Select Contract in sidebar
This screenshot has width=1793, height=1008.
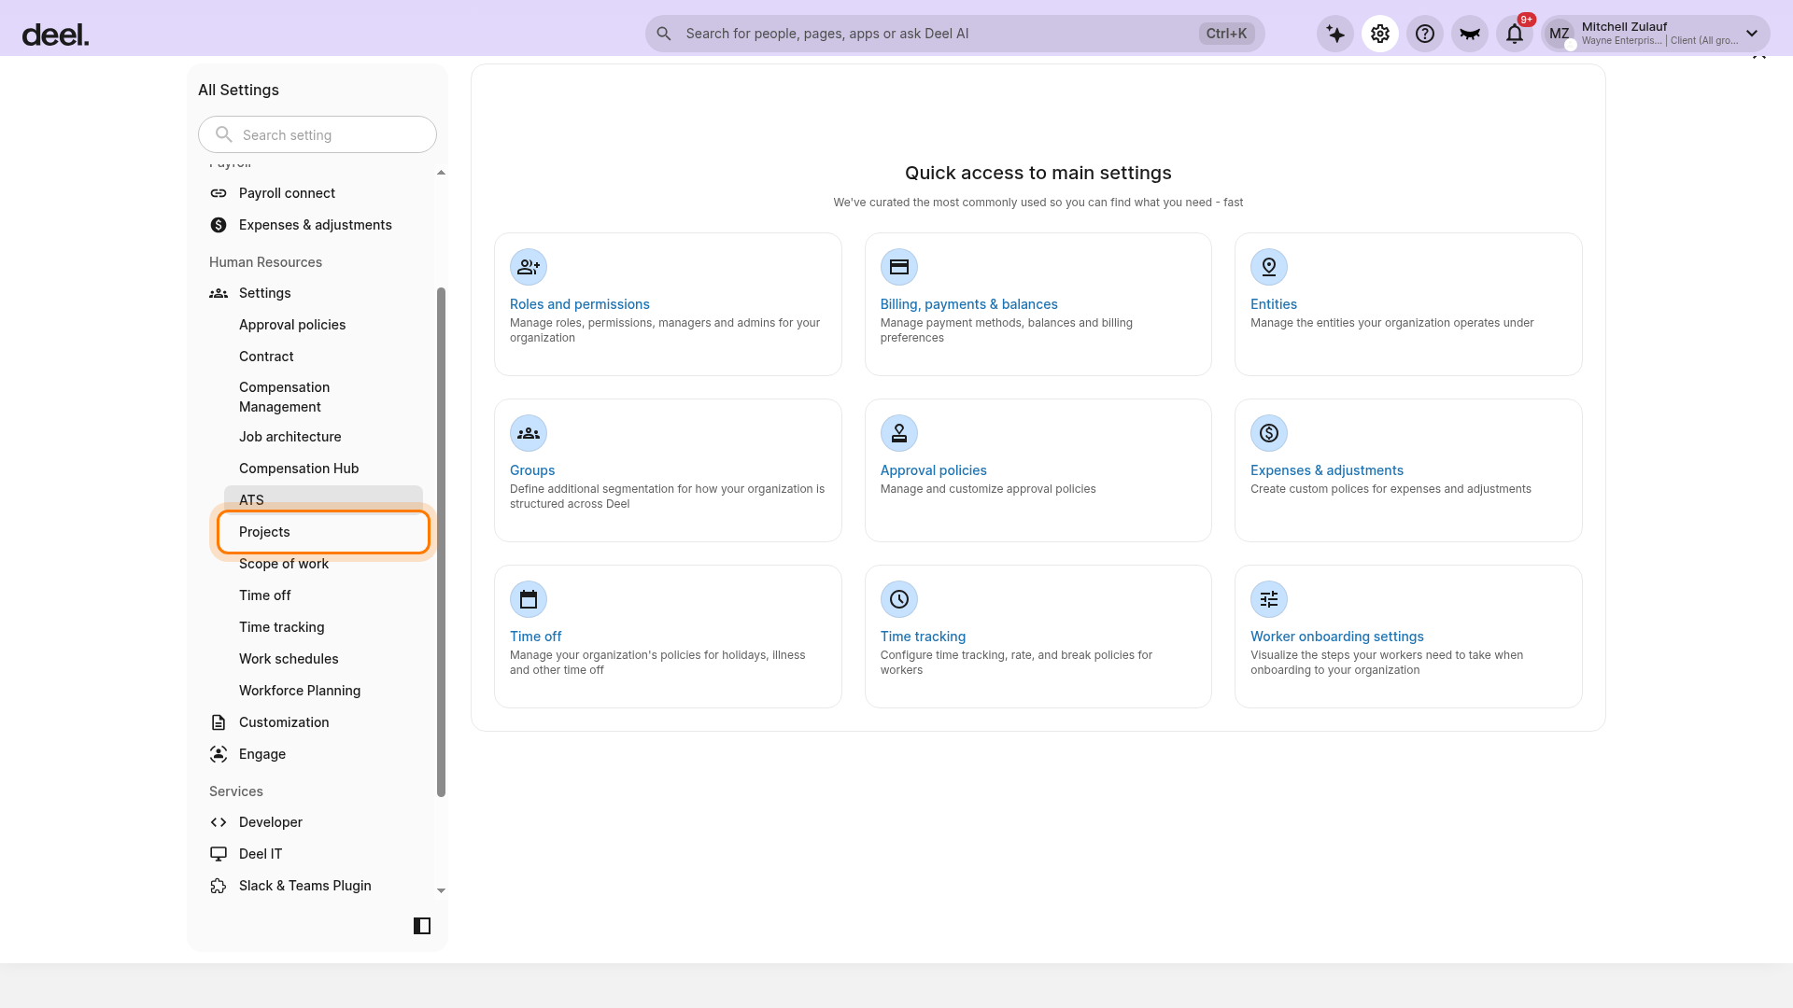266,357
